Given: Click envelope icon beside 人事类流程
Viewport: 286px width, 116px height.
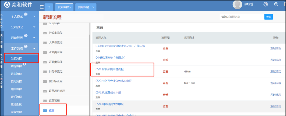Looking at the screenshot, I should point(45,43).
